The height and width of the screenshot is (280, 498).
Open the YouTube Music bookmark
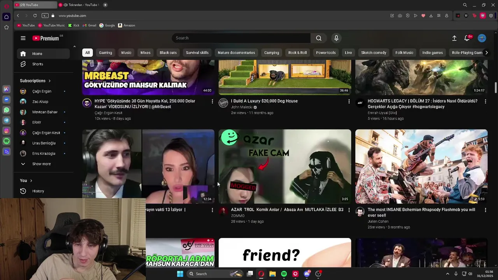51,25
